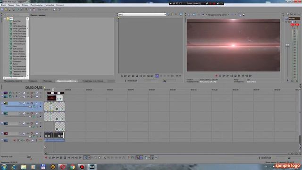
Task: Switch to the Переходы tab
Action: coord(48,81)
